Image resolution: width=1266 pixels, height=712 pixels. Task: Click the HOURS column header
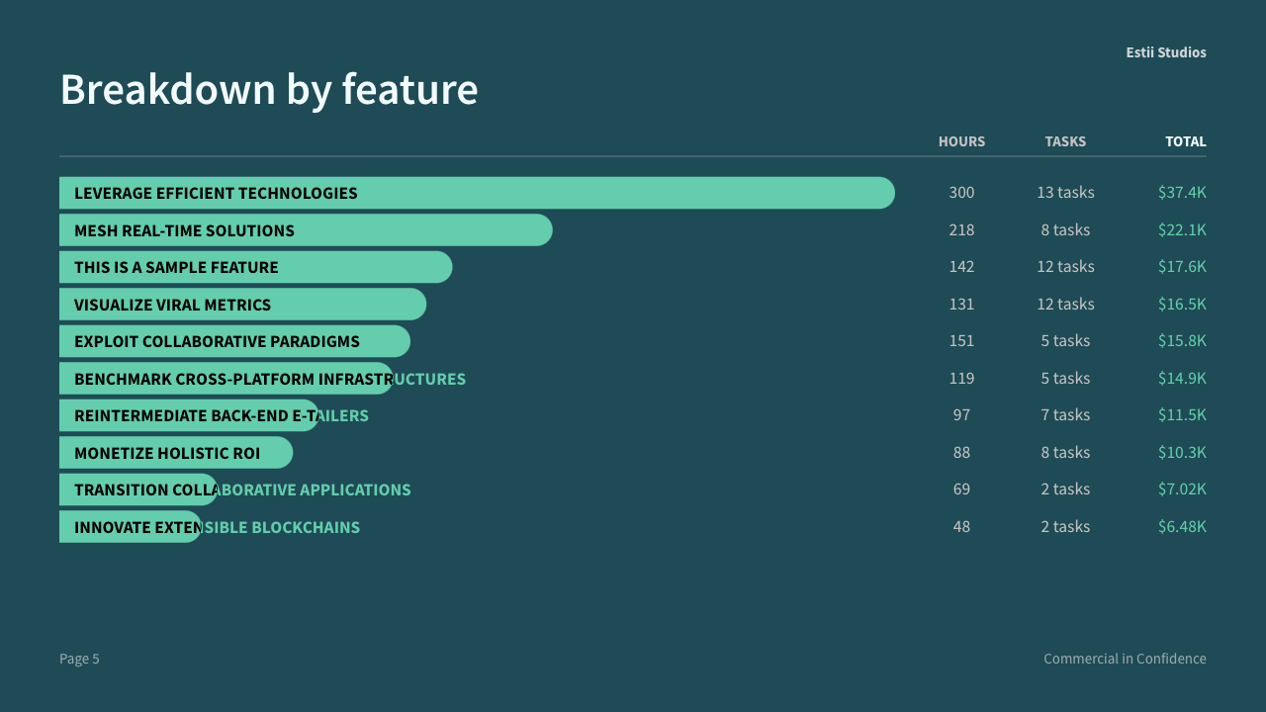961,141
